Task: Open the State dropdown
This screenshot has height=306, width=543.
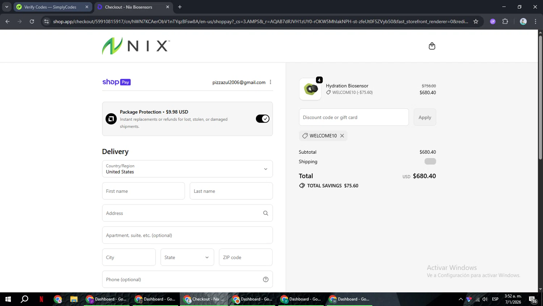Action: click(x=187, y=257)
